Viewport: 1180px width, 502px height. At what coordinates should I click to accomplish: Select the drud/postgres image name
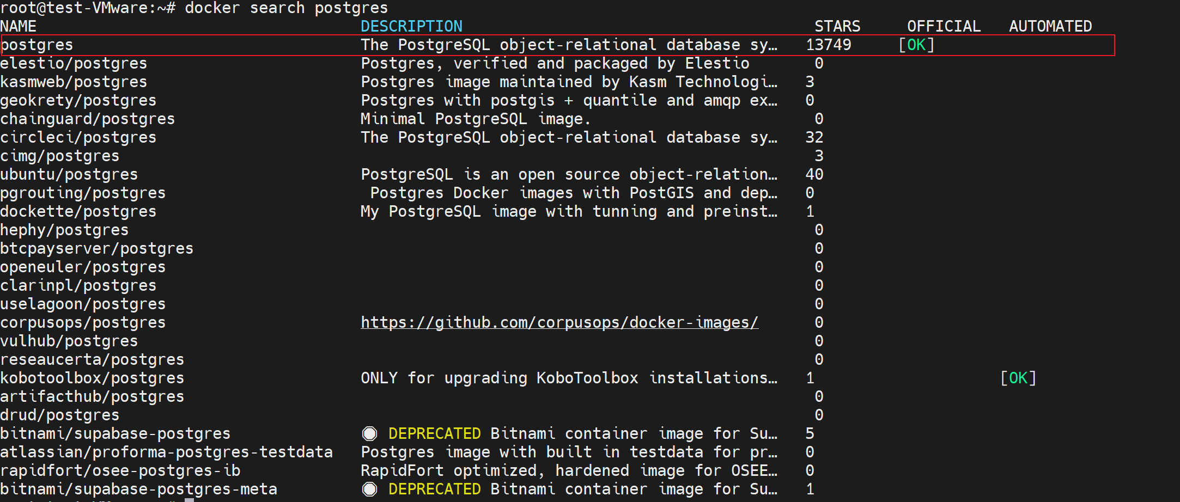(60, 415)
